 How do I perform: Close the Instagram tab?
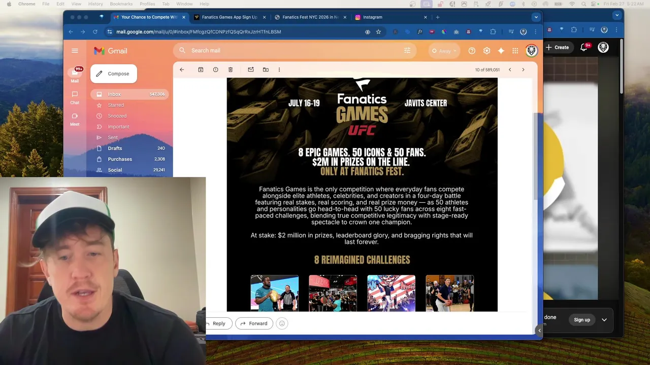[x=426, y=17]
